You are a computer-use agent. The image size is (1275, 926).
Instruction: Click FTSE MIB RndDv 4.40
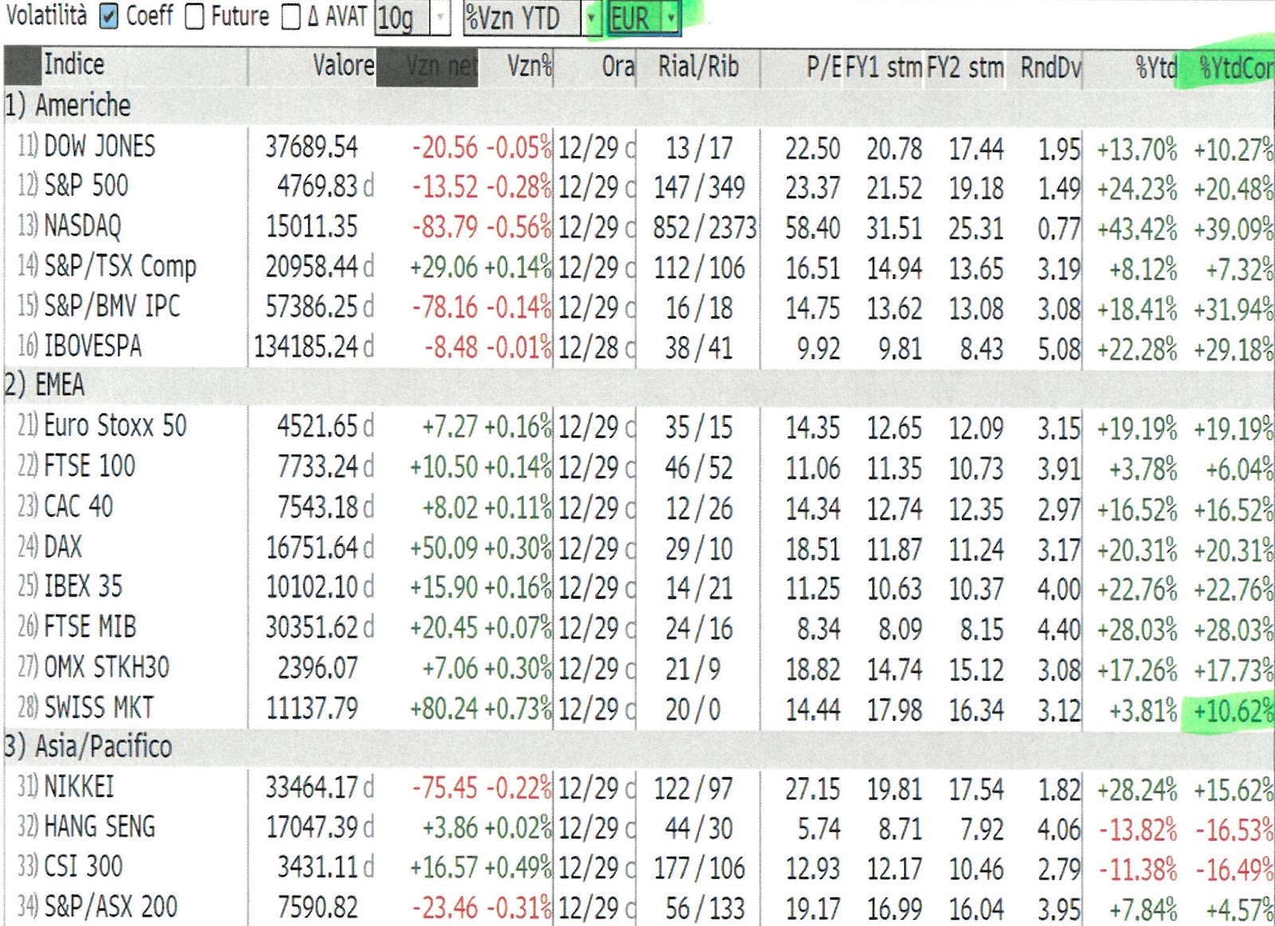pos(1059,629)
